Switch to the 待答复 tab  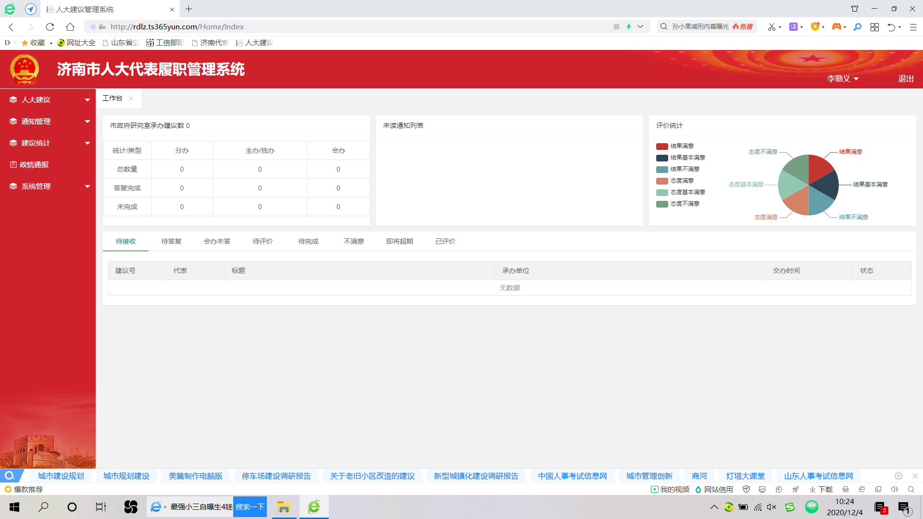click(x=171, y=241)
